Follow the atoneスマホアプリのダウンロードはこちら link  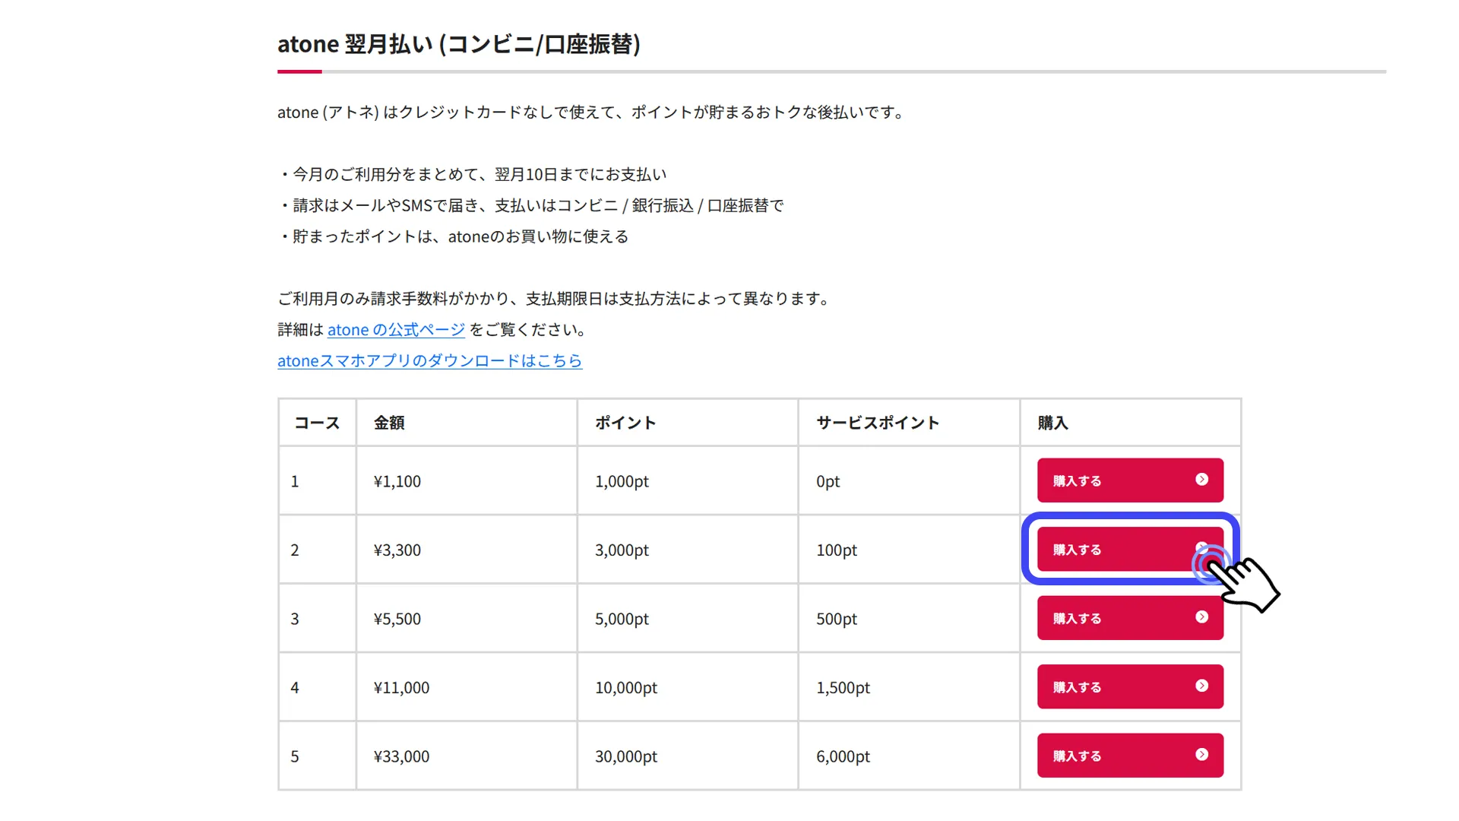tap(429, 361)
